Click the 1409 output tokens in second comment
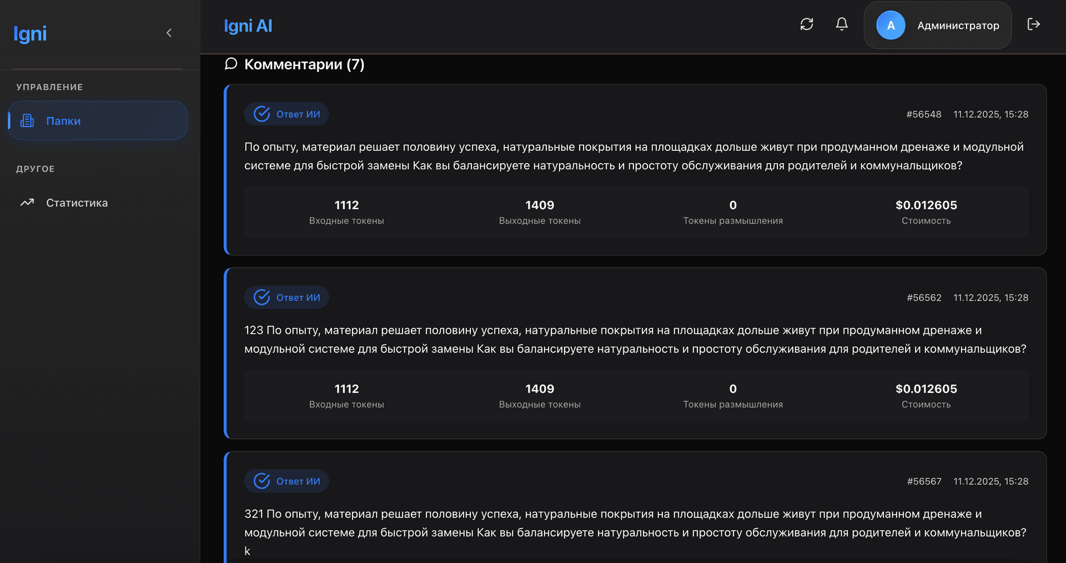The image size is (1066, 563). click(x=540, y=389)
